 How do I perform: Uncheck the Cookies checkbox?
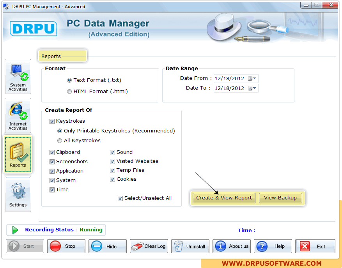tap(112, 180)
